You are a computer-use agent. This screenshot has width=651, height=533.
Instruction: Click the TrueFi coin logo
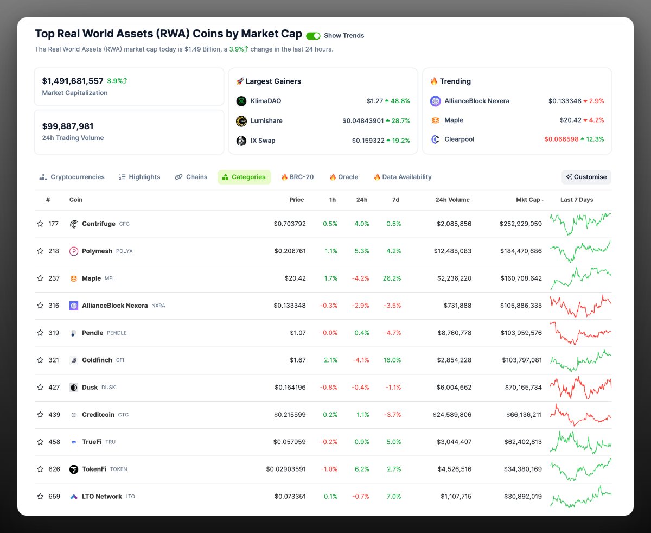click(x=74, y=442)
